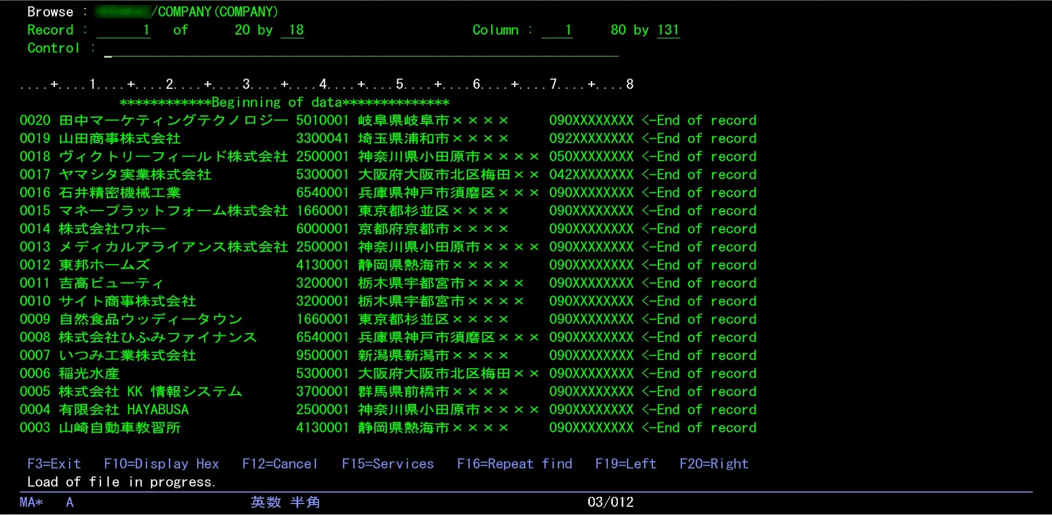
Task: Shift view with F20=Right
Action: (714, 463)
